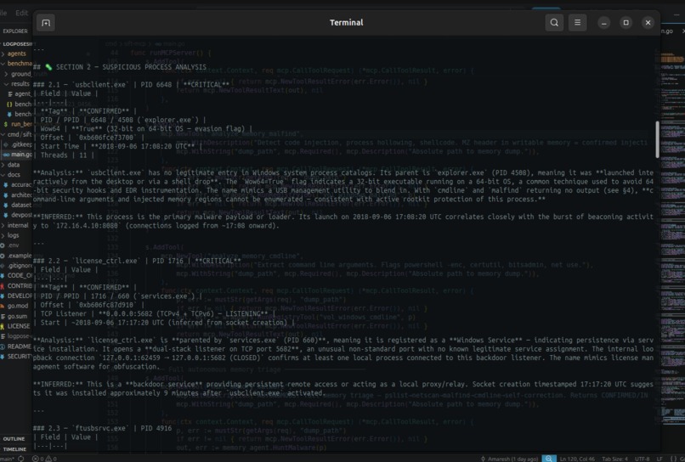Screen dimensions: 685x462
Task: Click the highlighted zoom icon in status bar
Action: click(x=549, y=459)
